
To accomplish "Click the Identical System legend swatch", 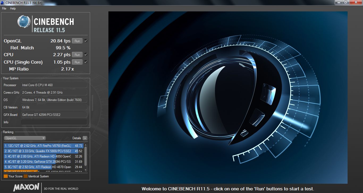I will (26, 176).
